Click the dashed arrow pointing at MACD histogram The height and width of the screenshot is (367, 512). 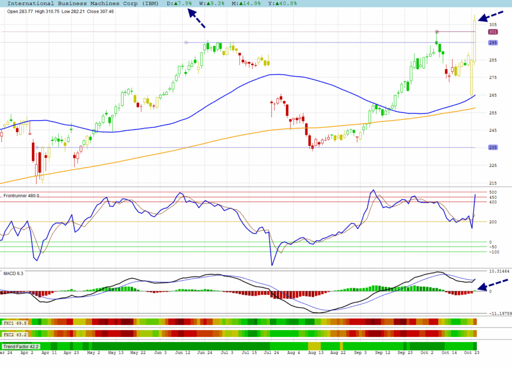490,284
